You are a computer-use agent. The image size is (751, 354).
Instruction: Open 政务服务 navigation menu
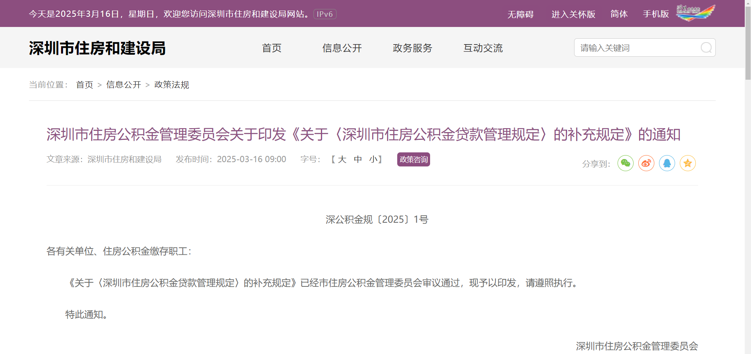click(412, 48)
